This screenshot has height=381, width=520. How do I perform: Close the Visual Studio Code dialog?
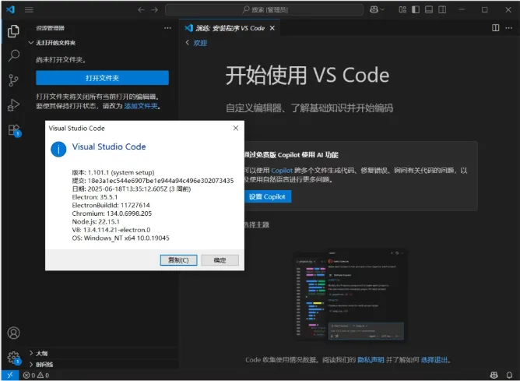point(236,128)
